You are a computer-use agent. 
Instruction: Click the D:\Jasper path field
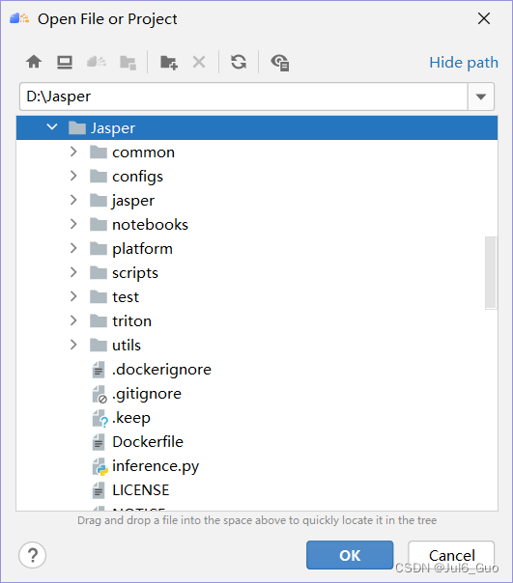click(x=243, y=97)
